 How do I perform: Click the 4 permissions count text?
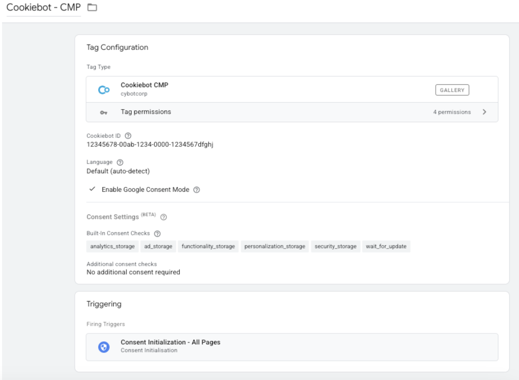452,112
